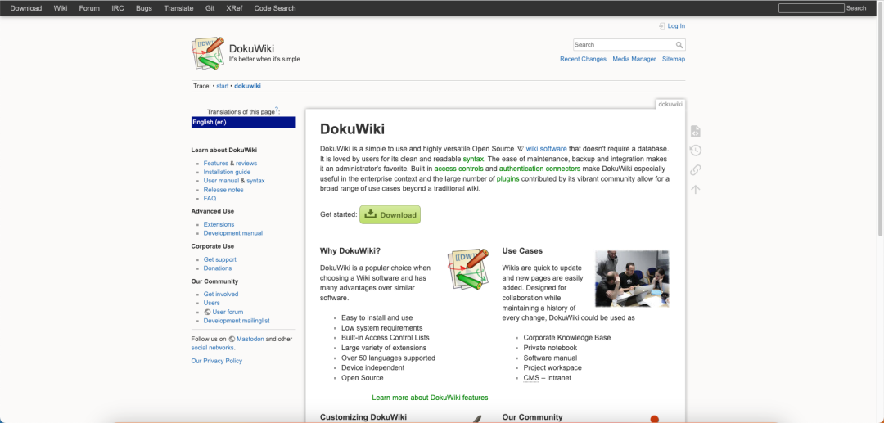This screenshot has width=884, height=423.
Task: Open Recent Changes
Action: [583, 59]
